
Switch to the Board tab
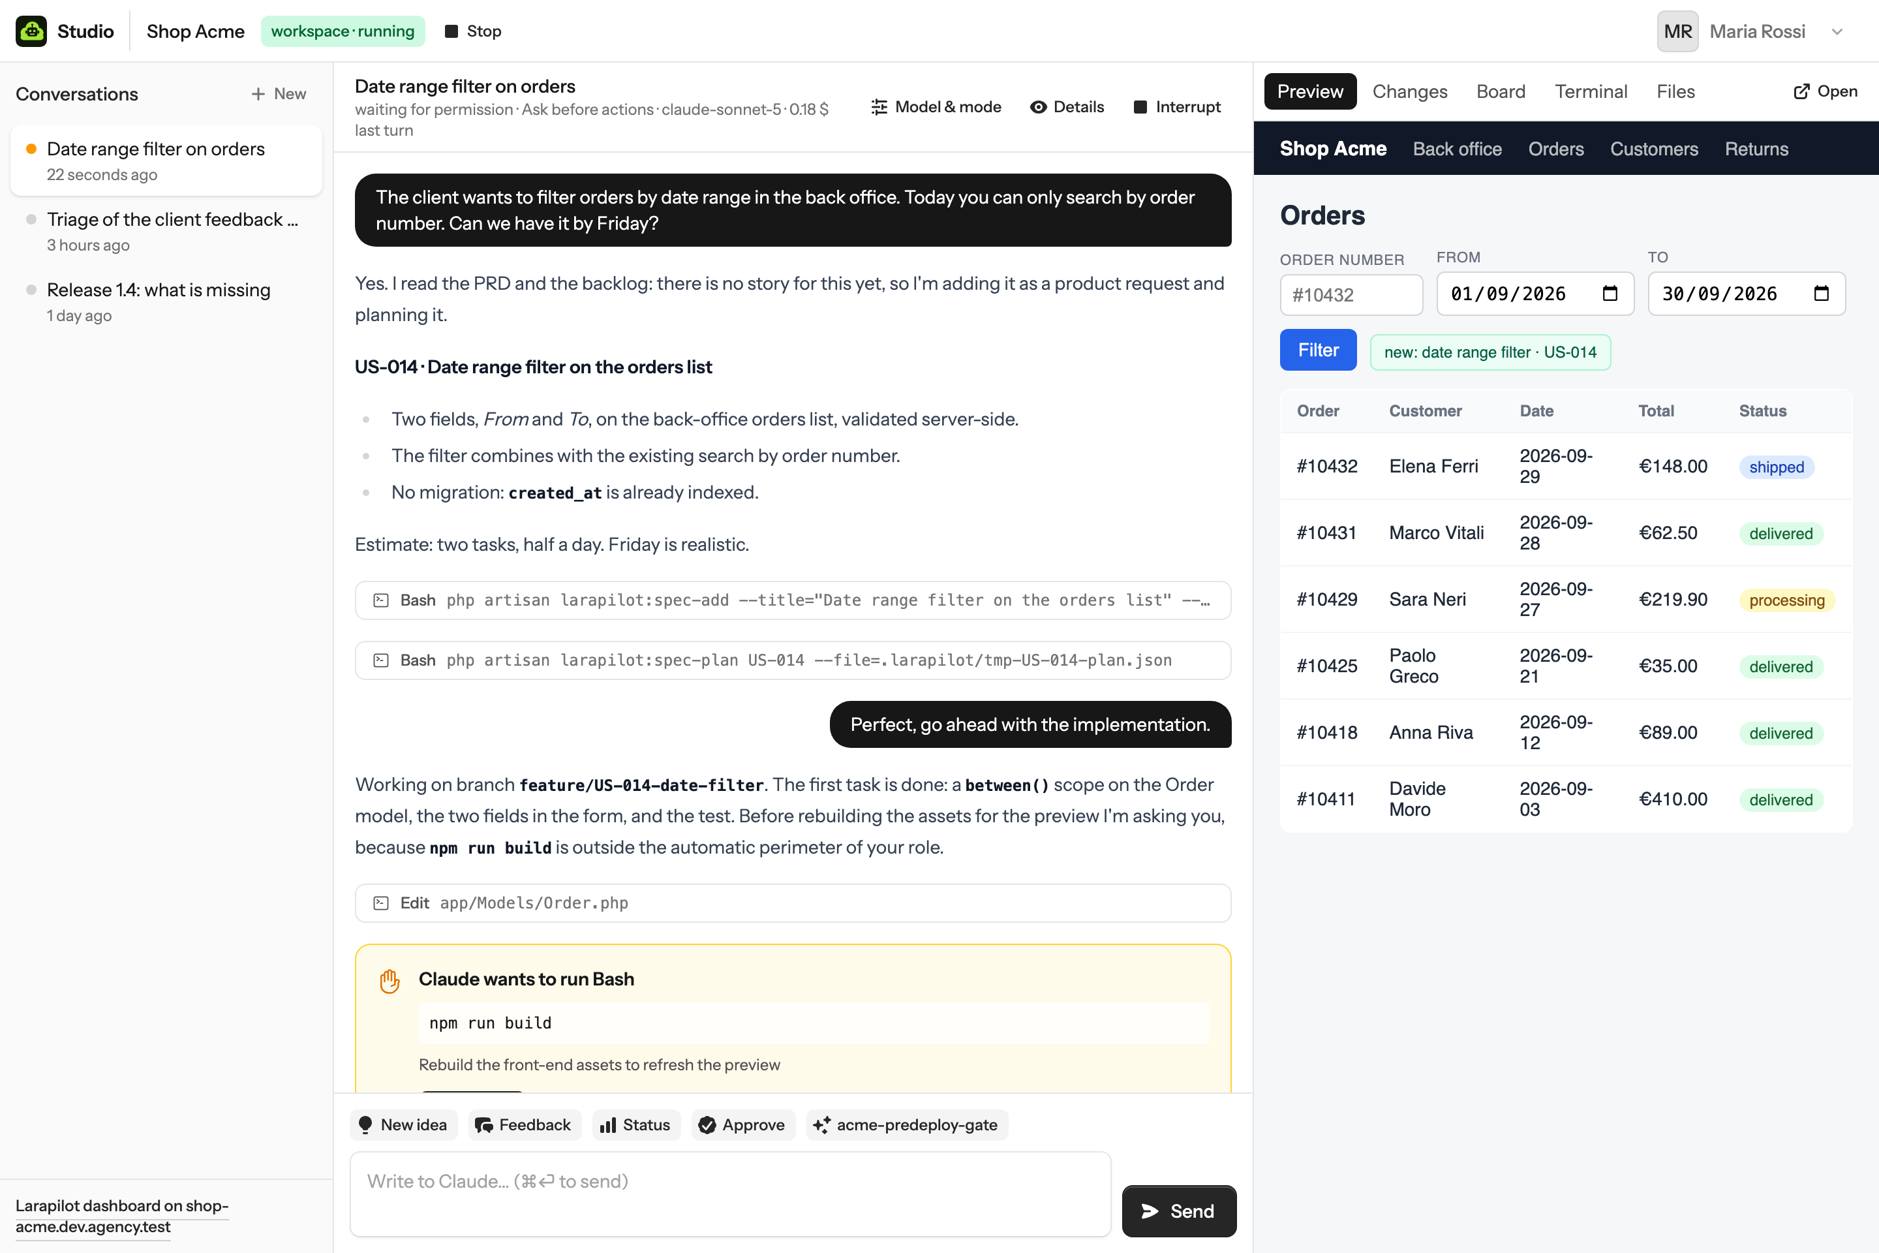[1501, 91]
